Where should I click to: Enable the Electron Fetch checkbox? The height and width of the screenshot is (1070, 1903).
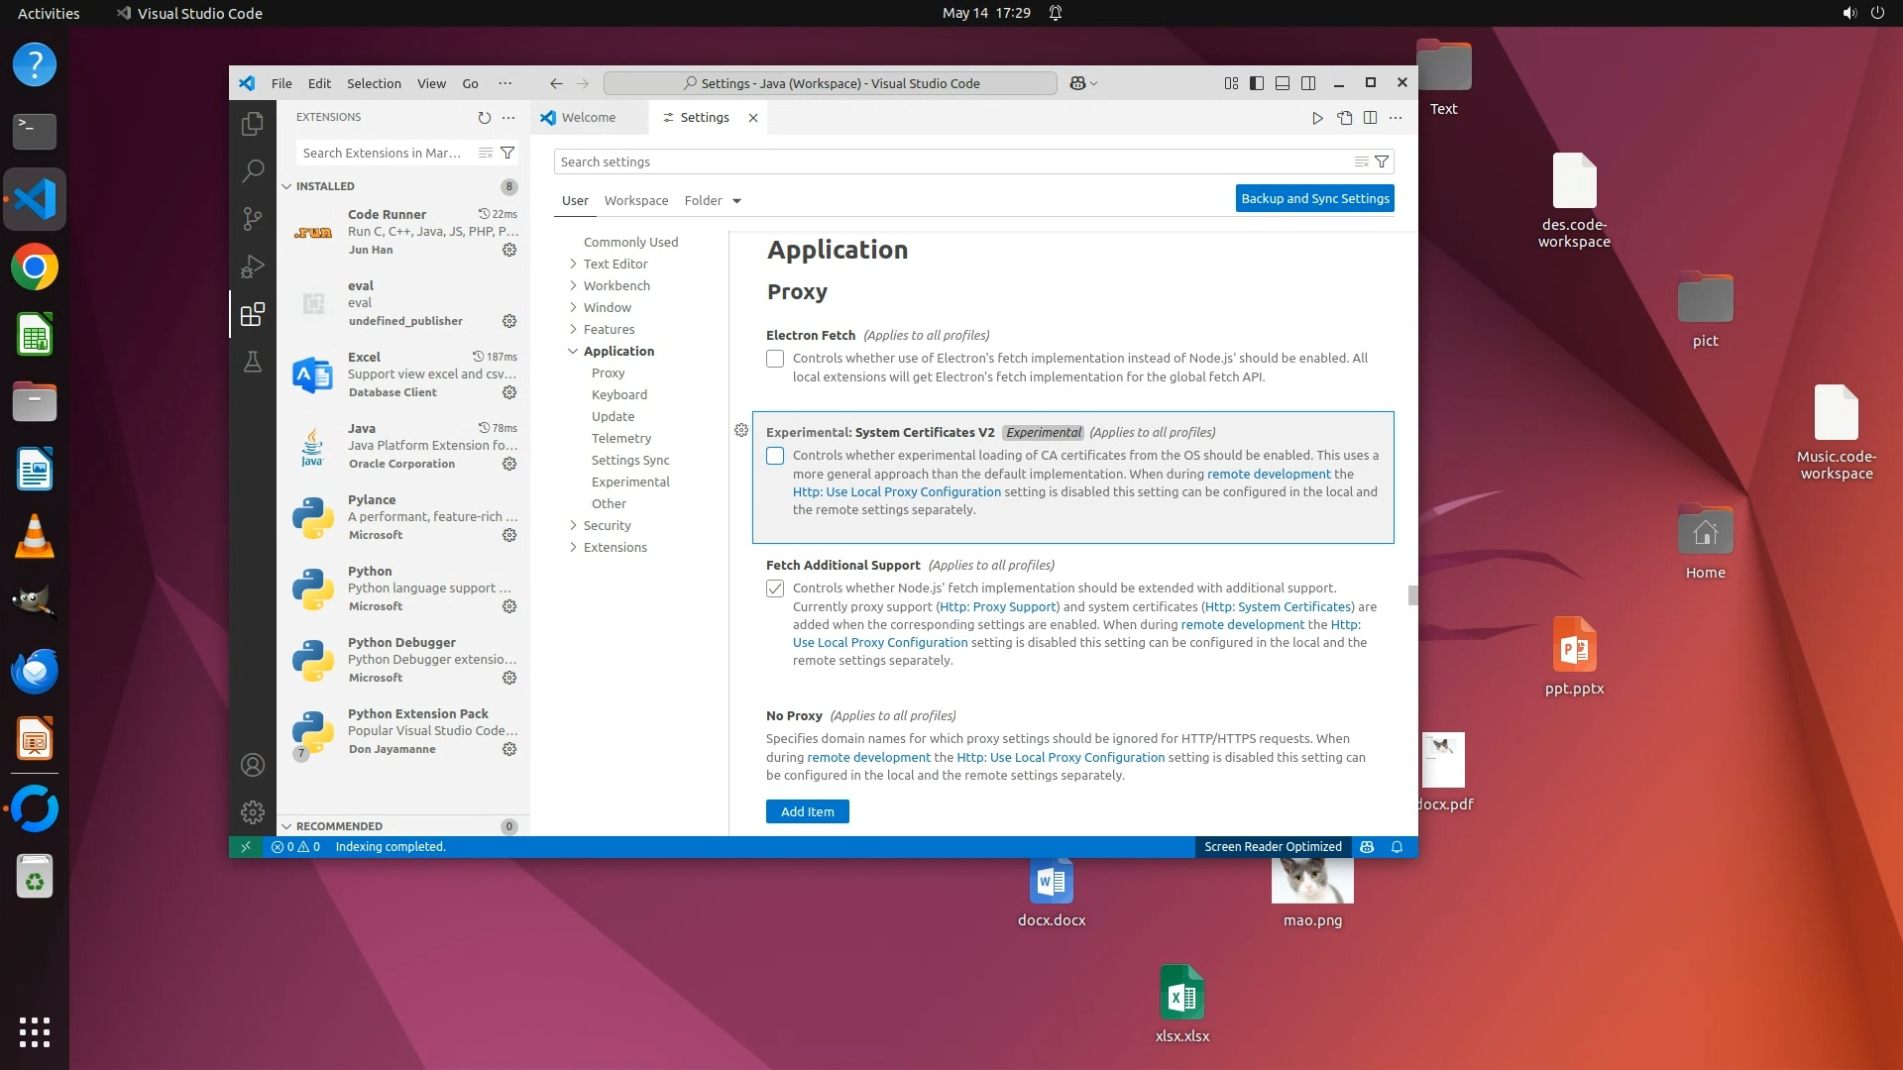775,359
